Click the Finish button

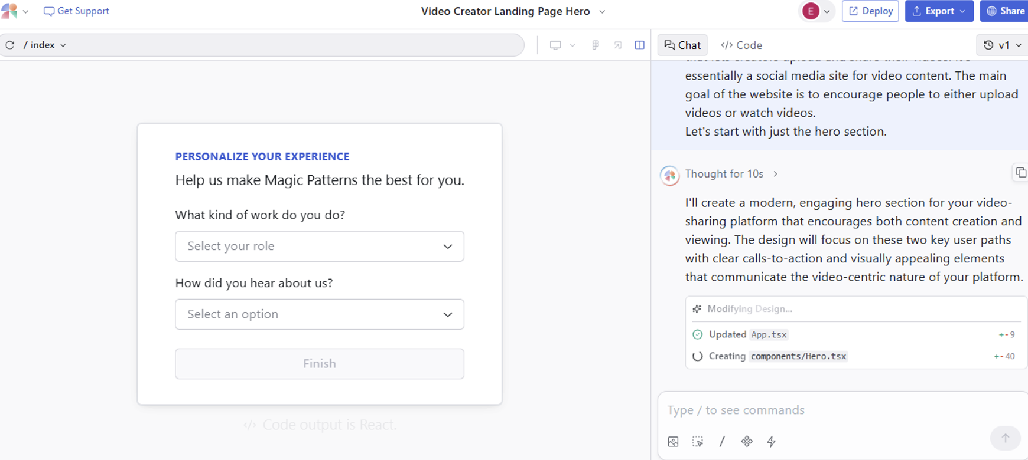click(x=319, y=364)
